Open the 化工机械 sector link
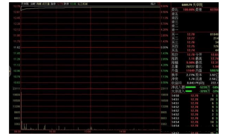The height and width of the screenshot is (139, 231). click(82, 4)
